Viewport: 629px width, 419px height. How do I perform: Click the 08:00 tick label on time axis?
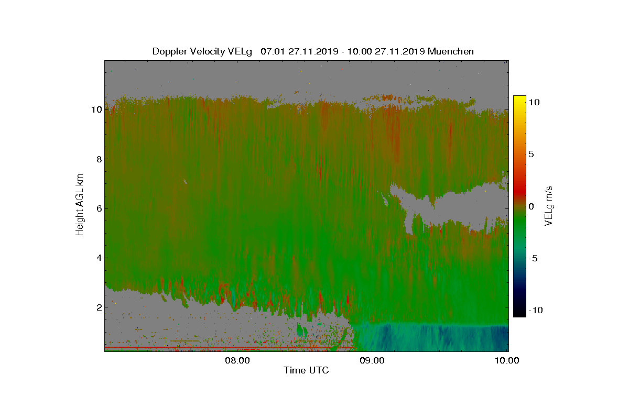tap(237, 360)
